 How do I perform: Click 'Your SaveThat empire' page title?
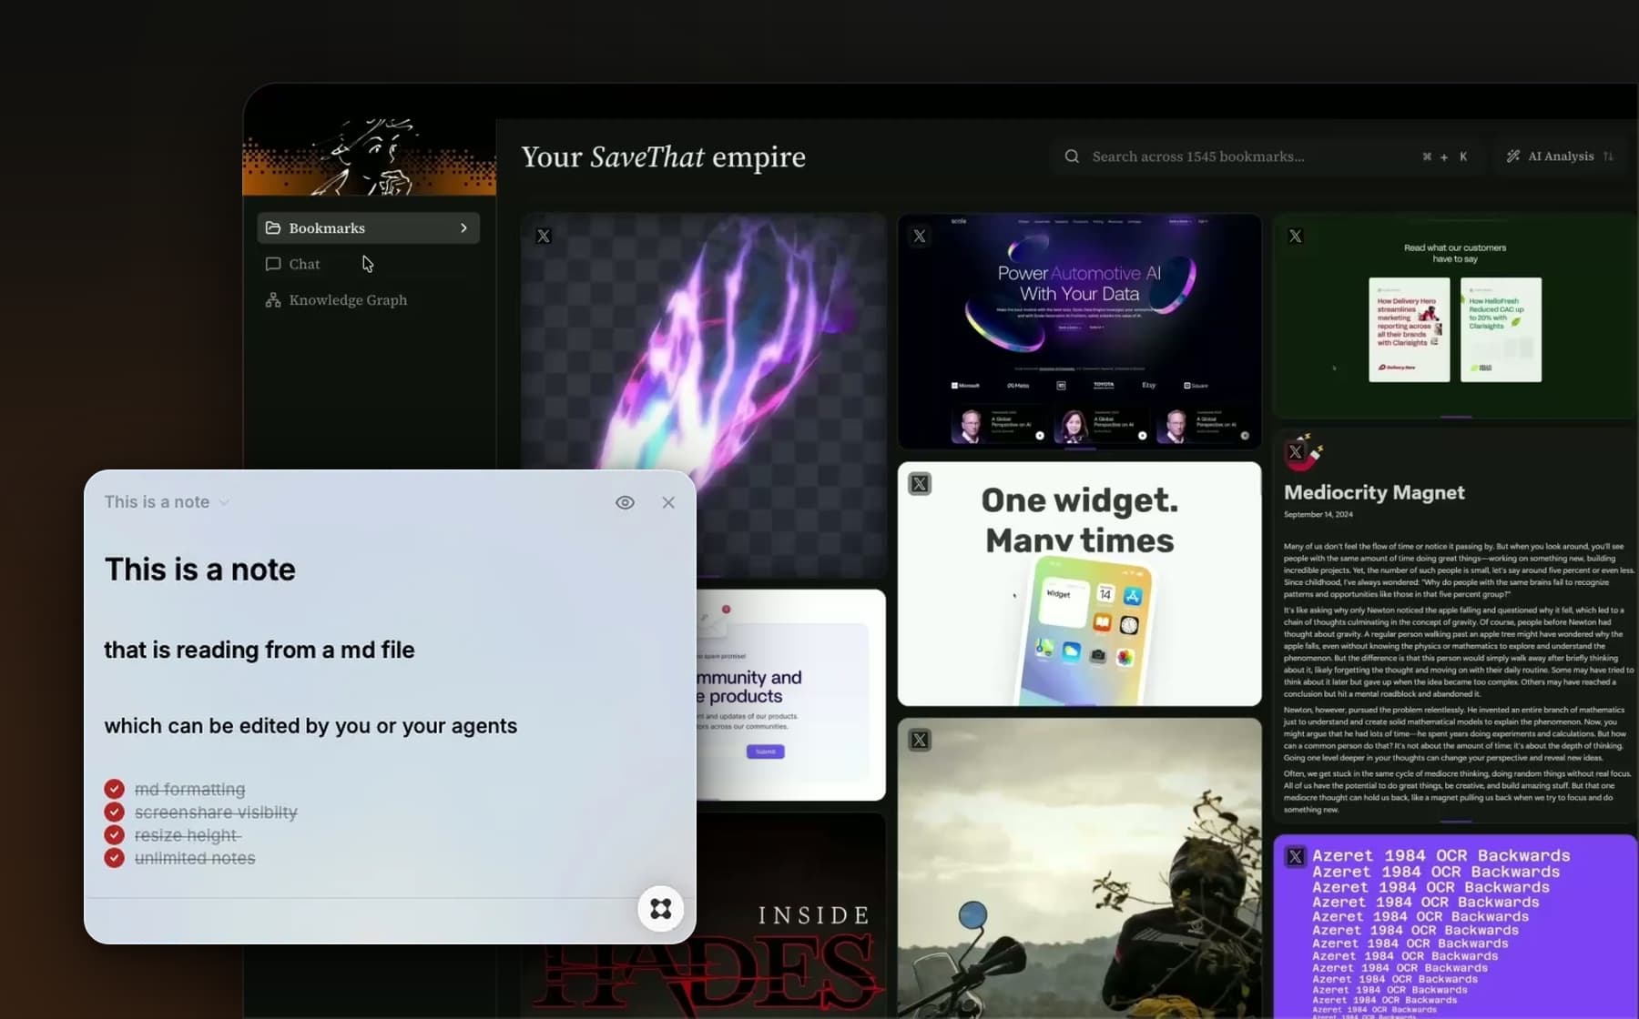tap(663, 156)
